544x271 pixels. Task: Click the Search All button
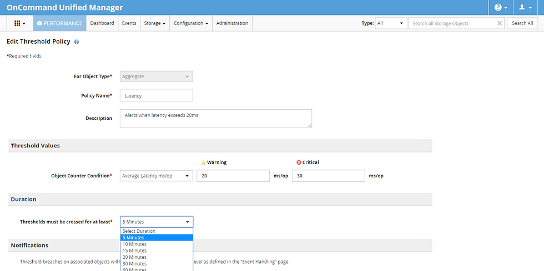[x=522, y=23]
